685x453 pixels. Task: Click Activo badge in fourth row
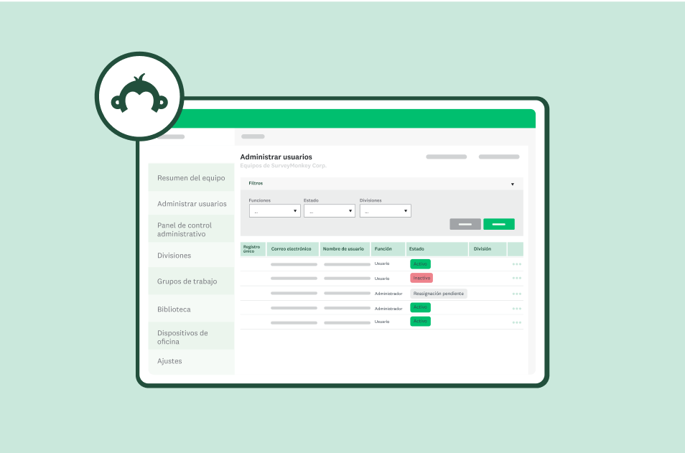[x=420, y=307]
